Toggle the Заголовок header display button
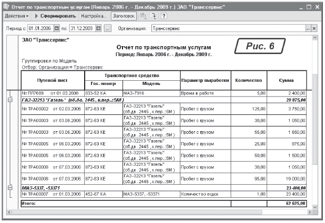This screenshot has height=223, width=325. (x=122, y=17)
